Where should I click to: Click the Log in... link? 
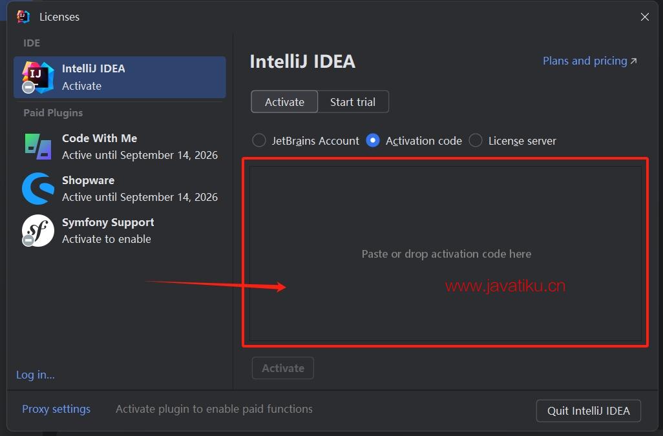click(x=36, y=375)
